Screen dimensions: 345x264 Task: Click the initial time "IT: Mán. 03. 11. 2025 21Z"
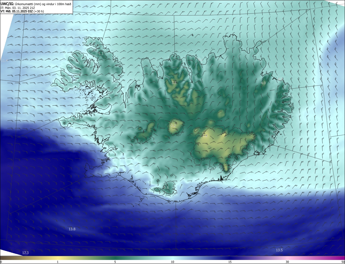(x=18, y=8)
